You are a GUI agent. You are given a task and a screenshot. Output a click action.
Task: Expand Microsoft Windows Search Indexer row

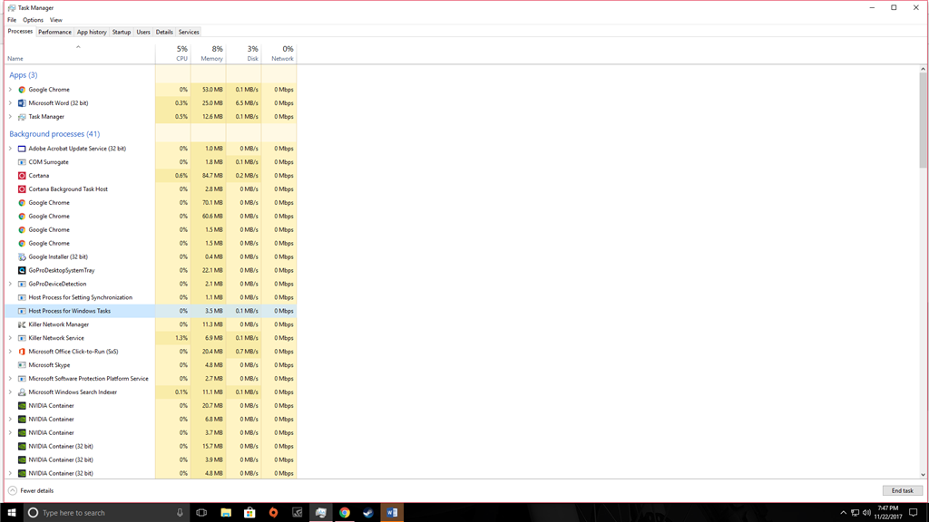click(x=10, y=392)
